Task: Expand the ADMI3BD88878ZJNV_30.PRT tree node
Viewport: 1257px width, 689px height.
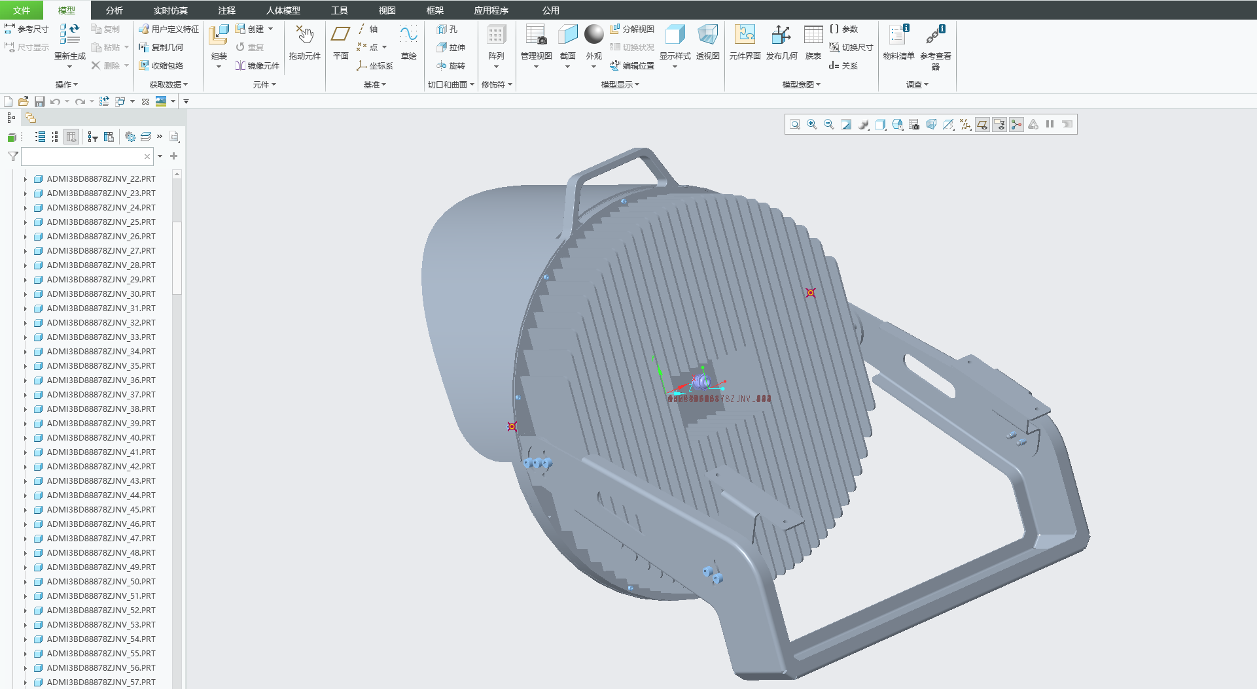Action: 26,294
